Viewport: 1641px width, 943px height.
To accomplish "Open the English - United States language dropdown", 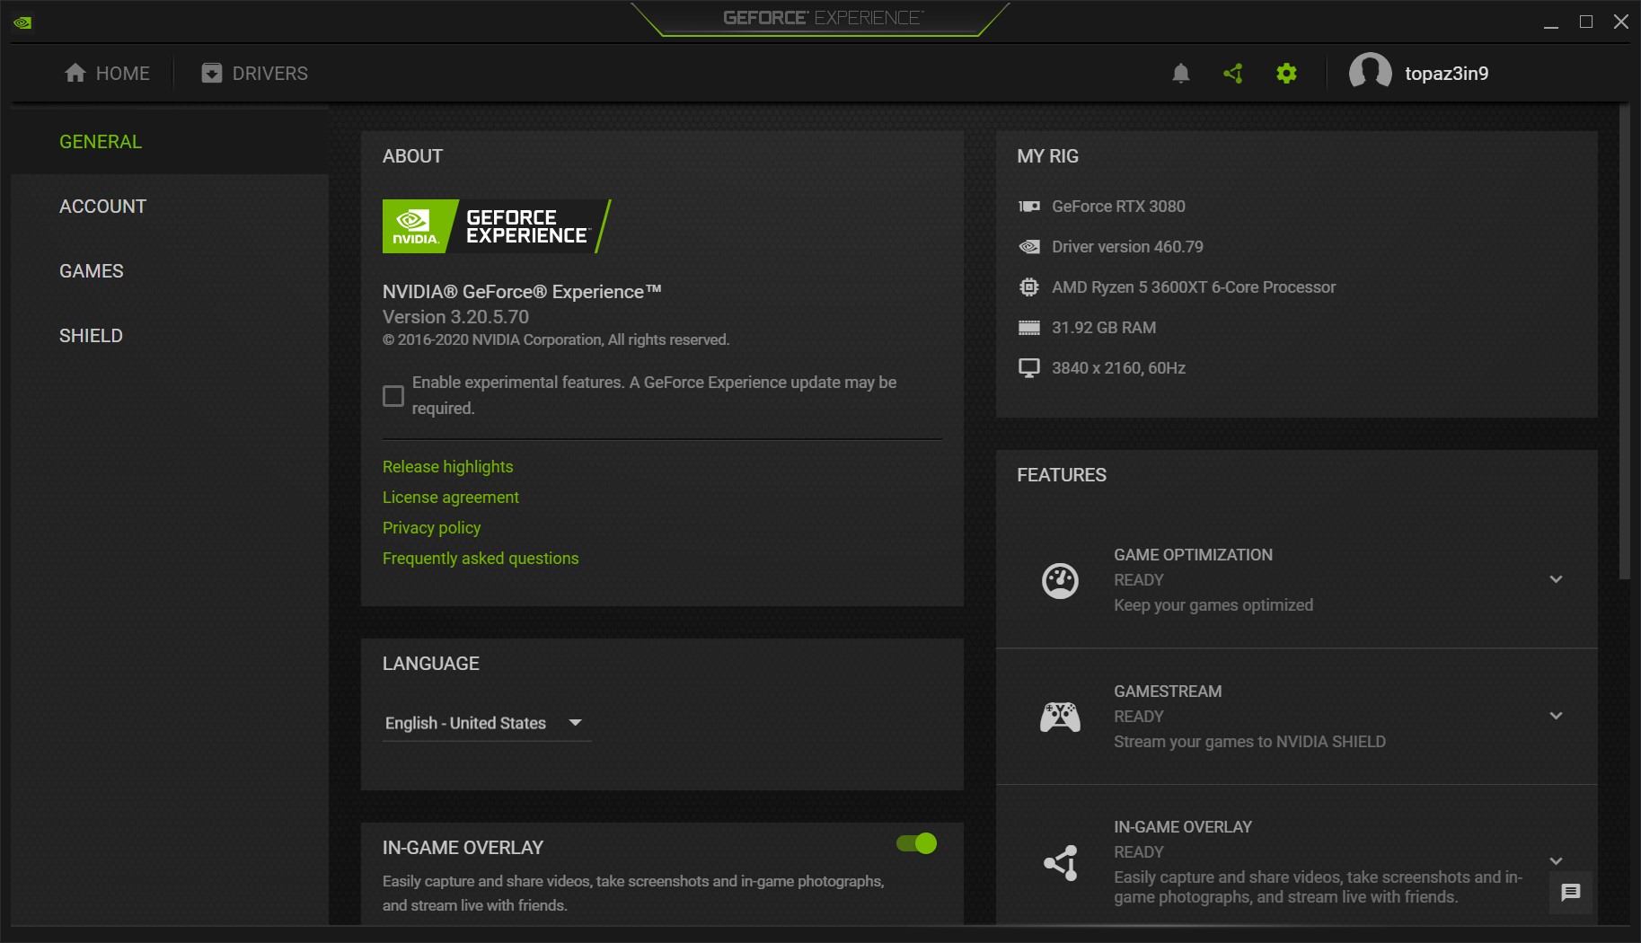I will click(486, 724).
